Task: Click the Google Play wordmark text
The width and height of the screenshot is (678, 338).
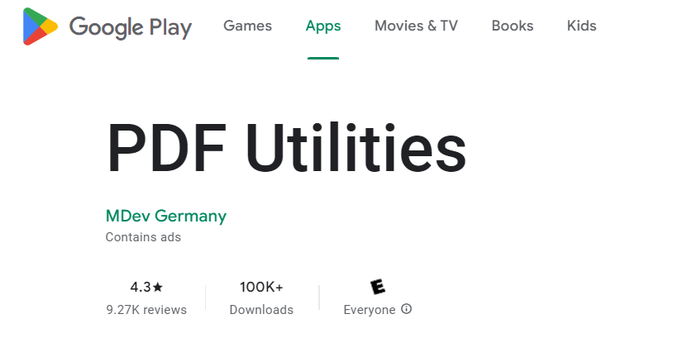Action: [131, 27]
